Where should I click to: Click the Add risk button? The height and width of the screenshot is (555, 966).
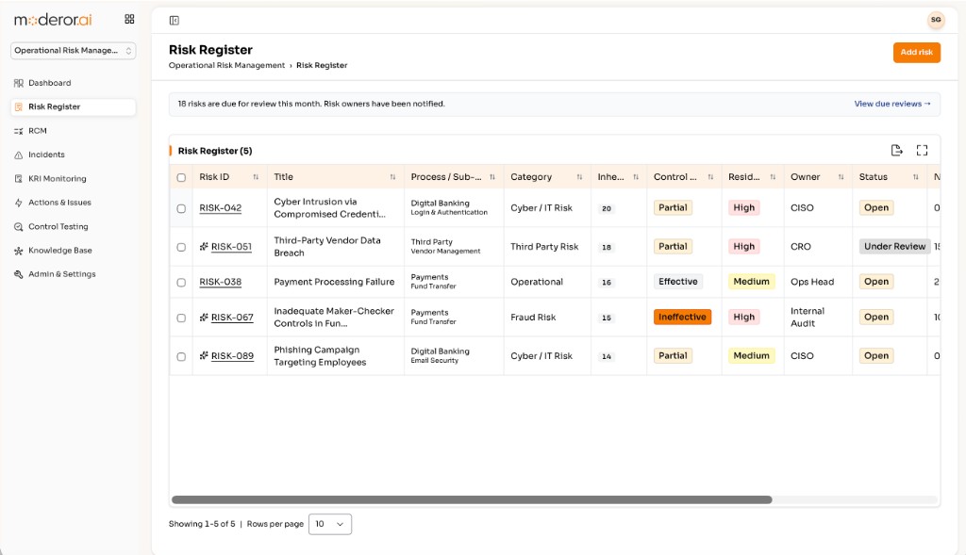(x=917, y=53)
